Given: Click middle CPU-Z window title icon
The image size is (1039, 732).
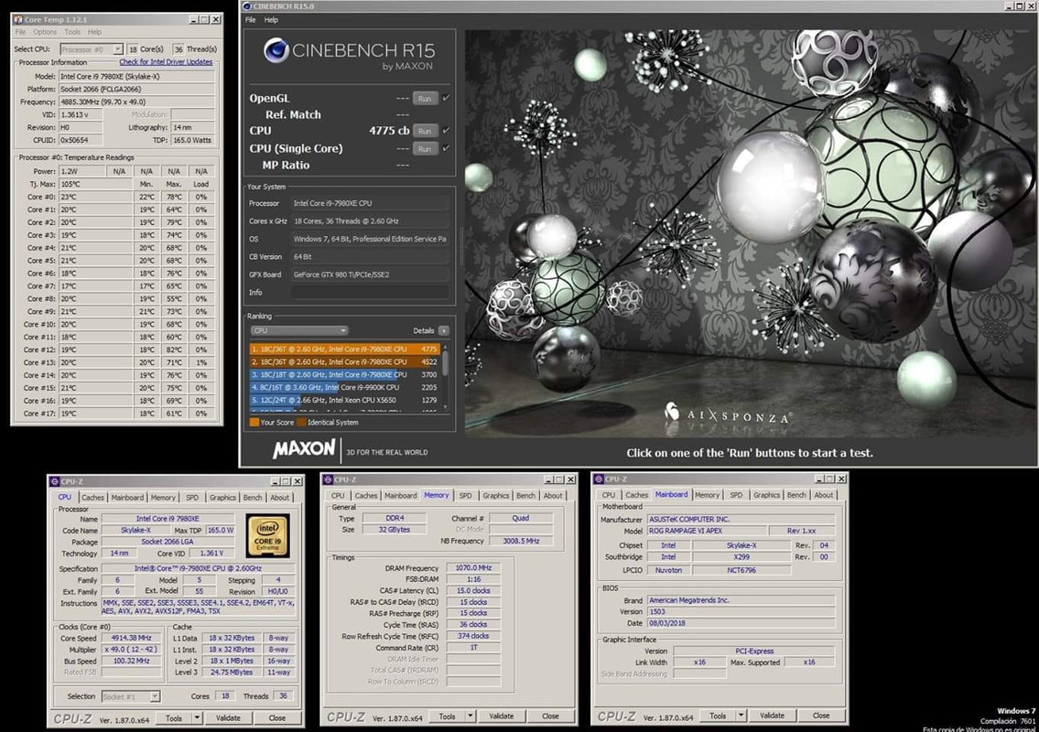Looking at the screenshot, I should pyautogui.click(x=328, y=479).
